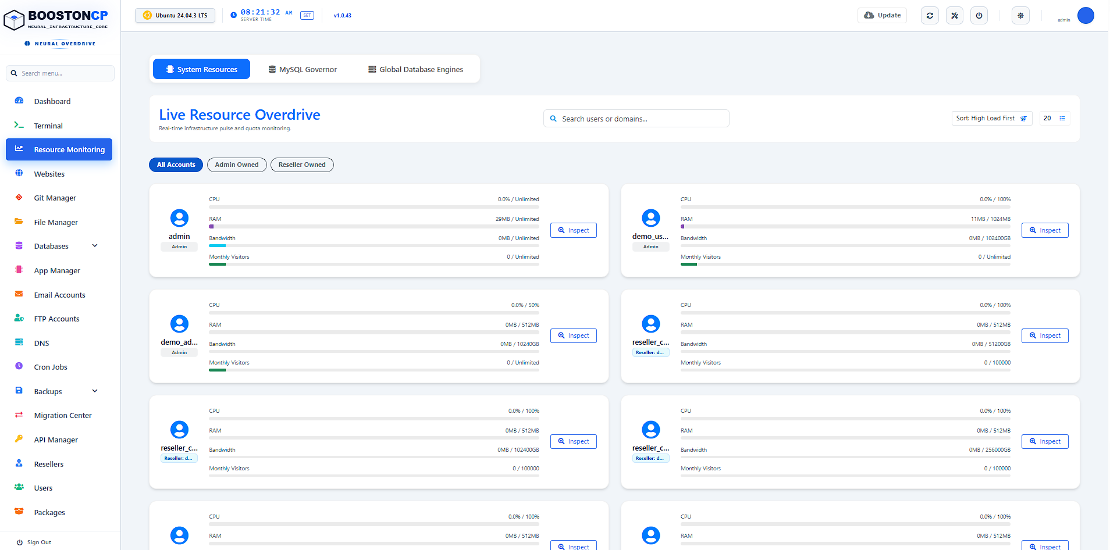This screenshot has width=1110, height=550.
Task: Click the Update button
Action: (x=882, y=15)
